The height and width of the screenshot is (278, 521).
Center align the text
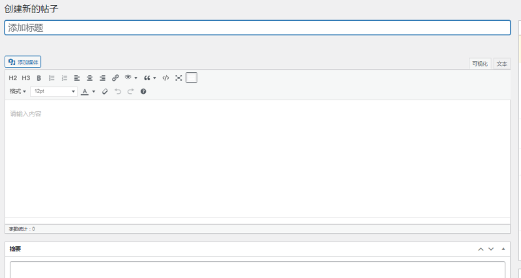pyautogui.click(x=90, y=78)
